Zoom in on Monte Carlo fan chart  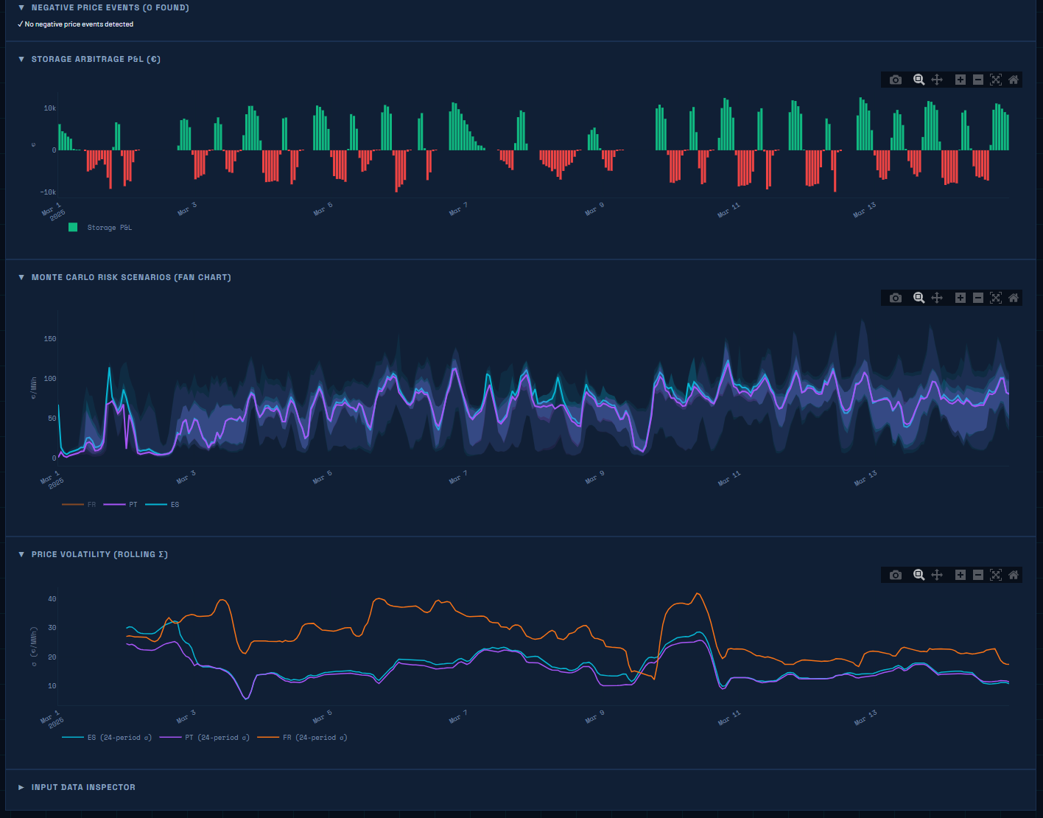(961, 298)
